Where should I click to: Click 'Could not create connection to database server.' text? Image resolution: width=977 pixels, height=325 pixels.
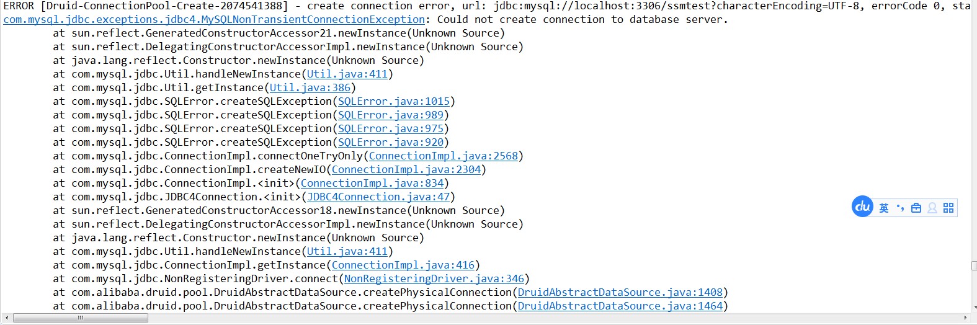tap(583, 20)
